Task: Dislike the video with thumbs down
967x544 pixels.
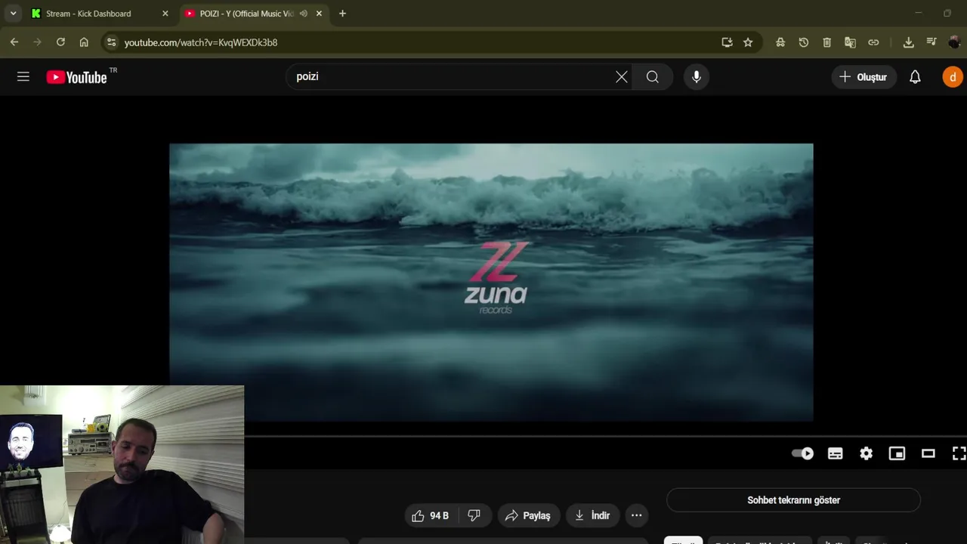Action: 474,515
